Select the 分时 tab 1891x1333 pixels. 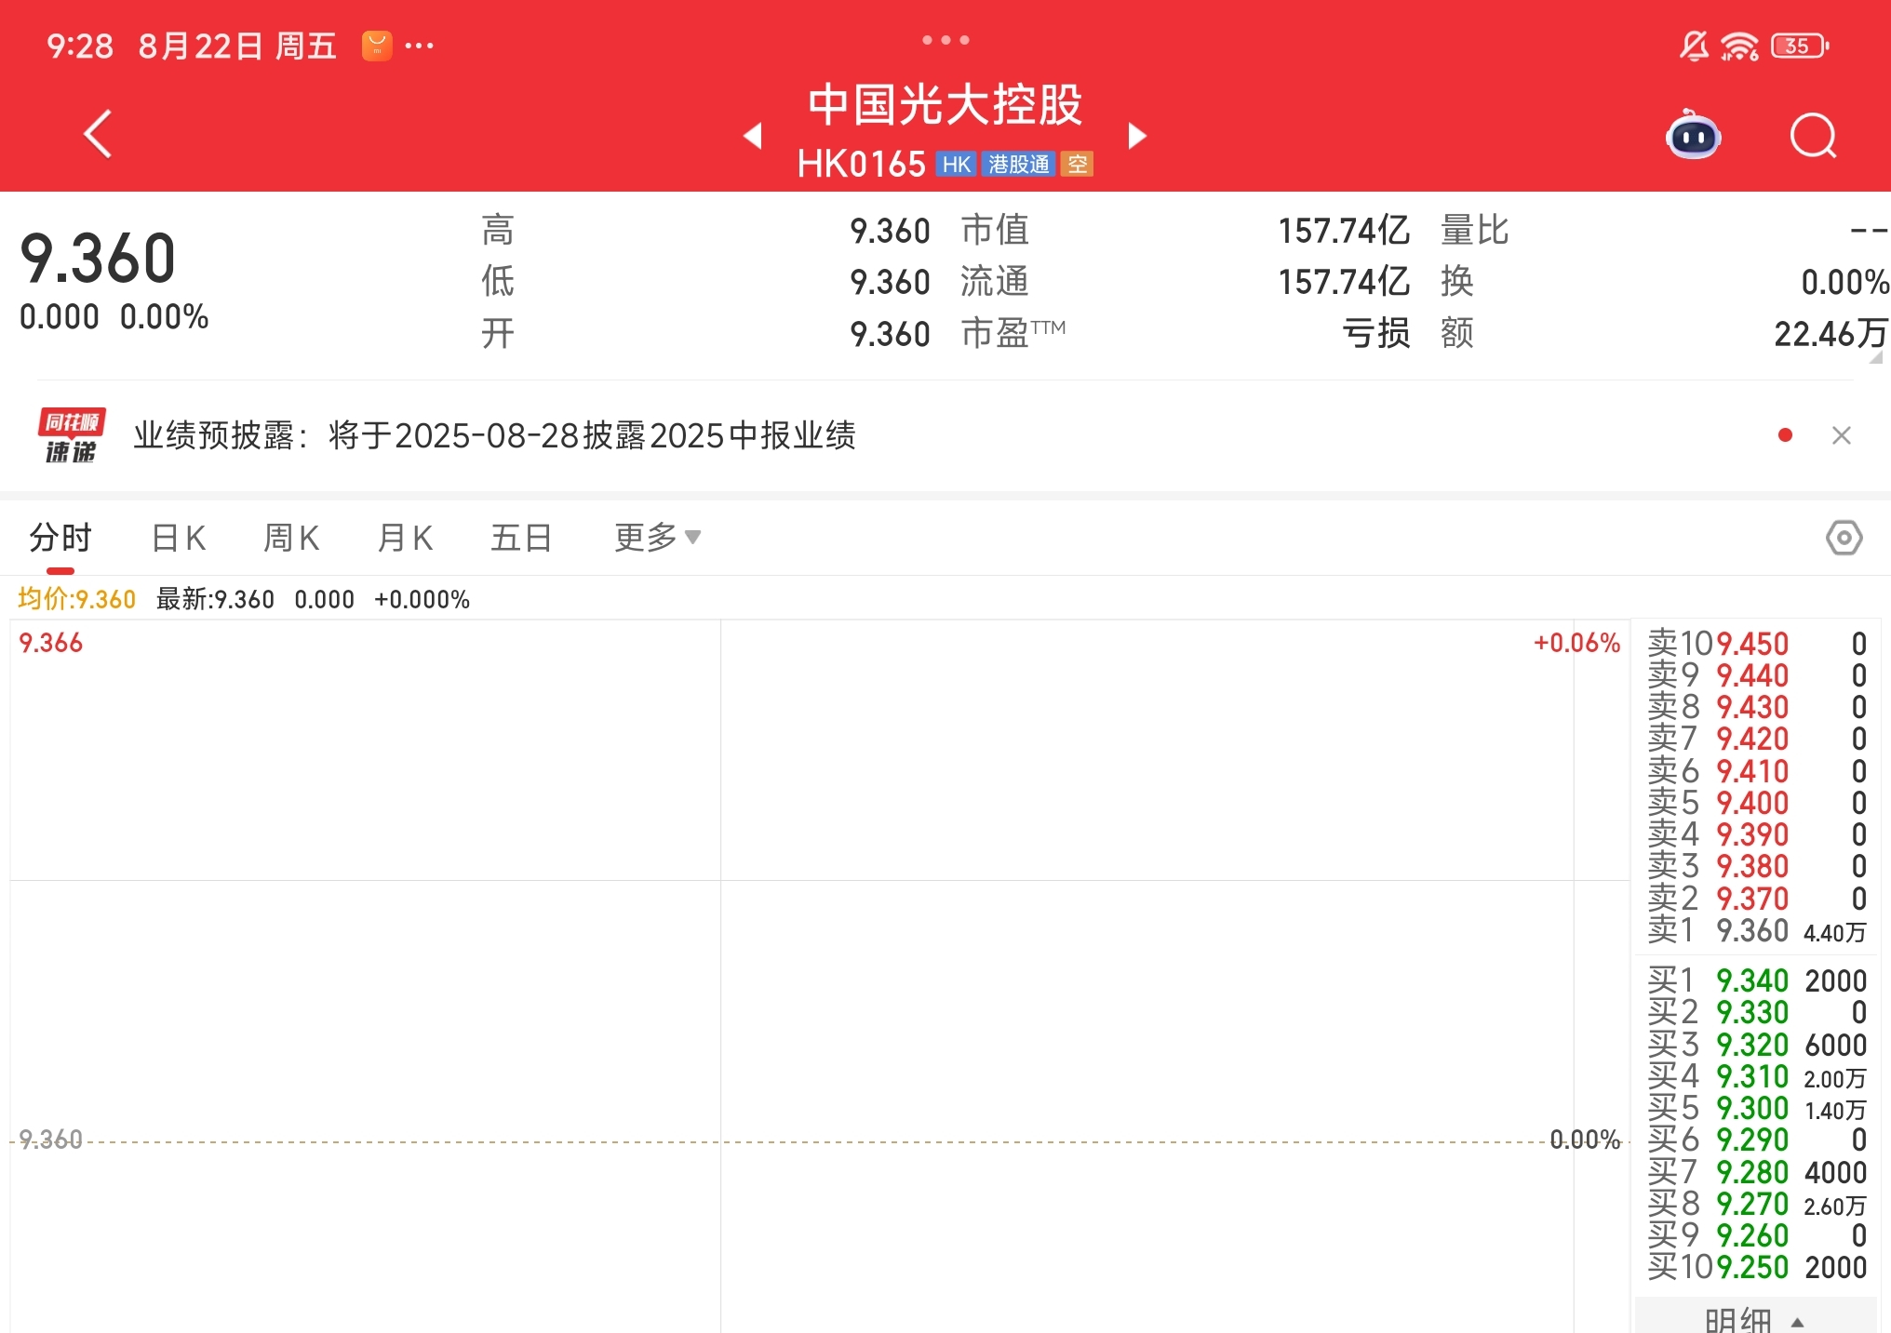coord(60,538)
